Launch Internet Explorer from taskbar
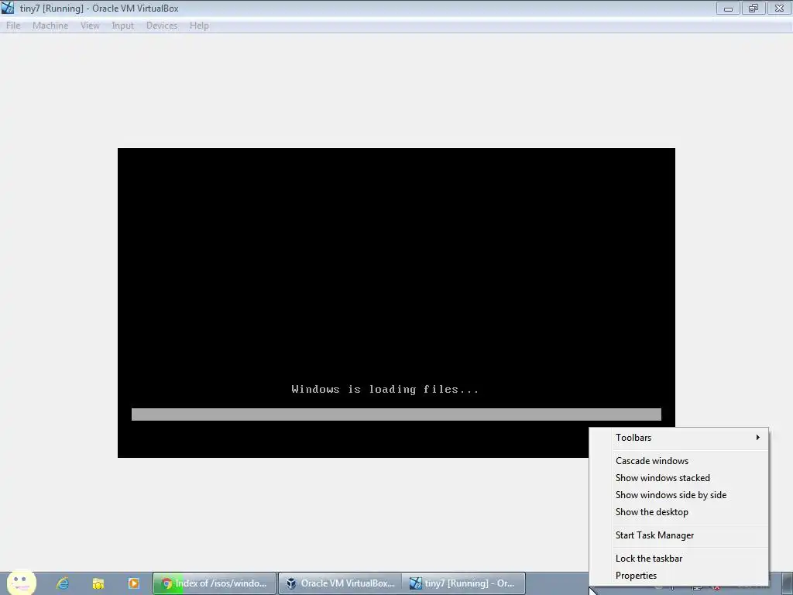 (63, 583)
